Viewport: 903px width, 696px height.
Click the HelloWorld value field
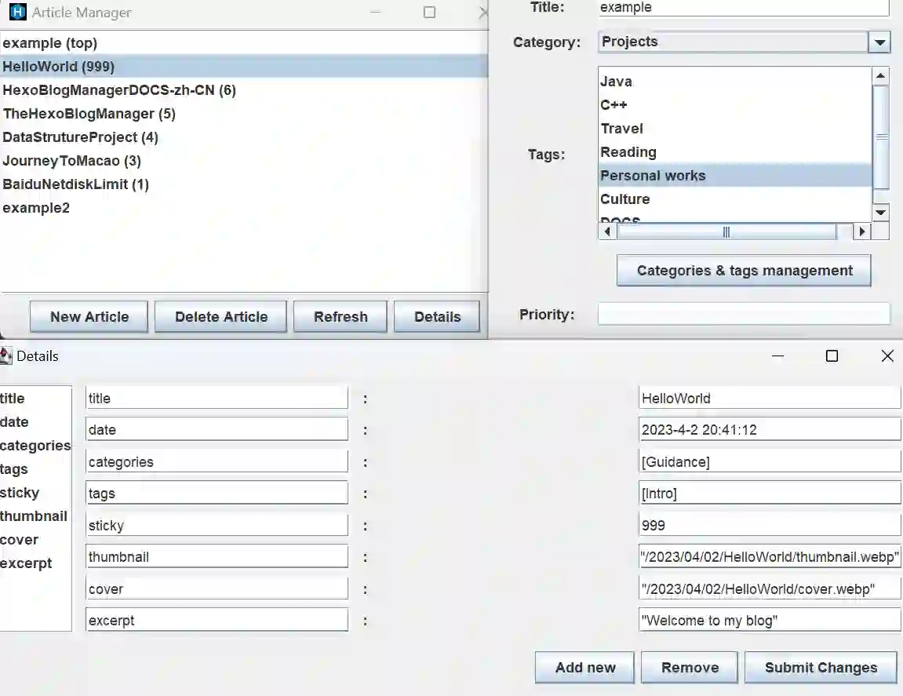(770, 398)
